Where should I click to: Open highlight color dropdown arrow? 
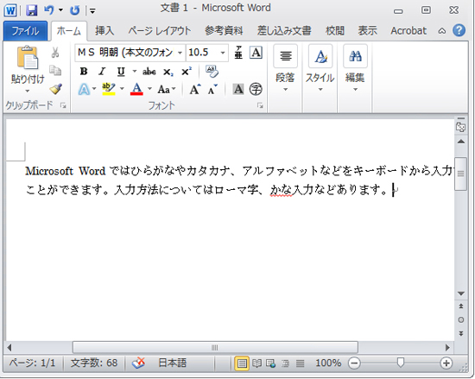[122, 89]
